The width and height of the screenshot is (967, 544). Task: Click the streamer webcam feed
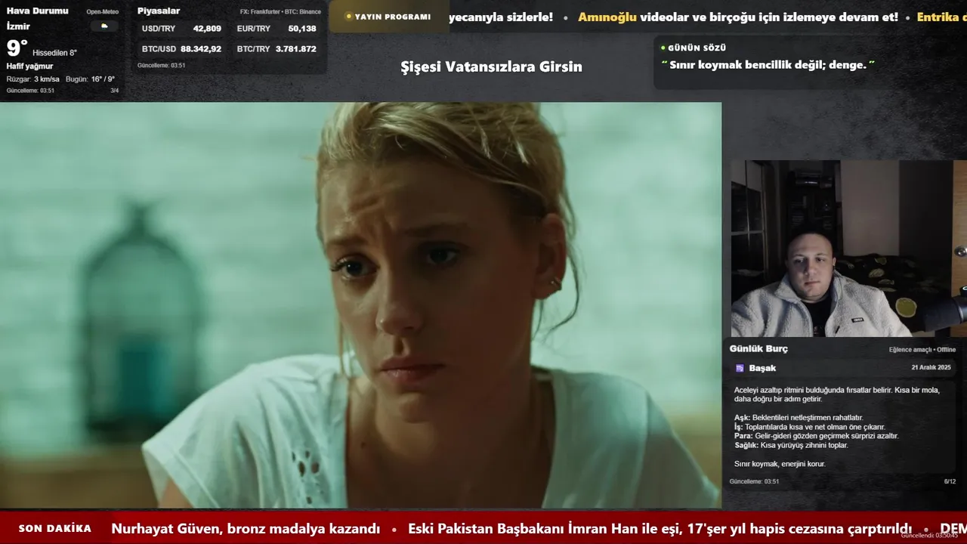click(x=848, y=249)
